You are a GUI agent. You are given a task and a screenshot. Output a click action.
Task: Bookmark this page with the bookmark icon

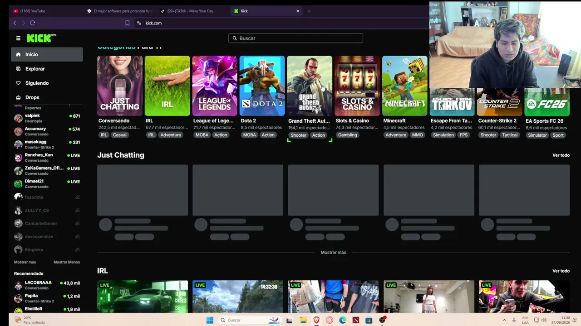(x=128, y=23)
